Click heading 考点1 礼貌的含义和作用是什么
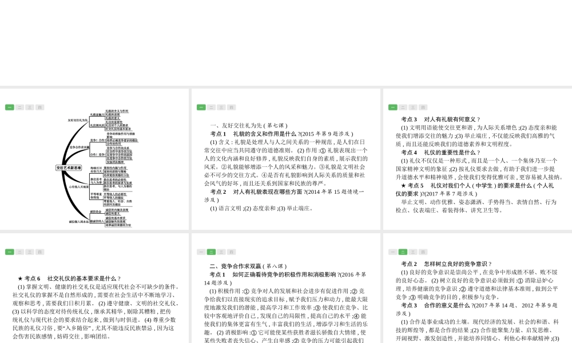The image size is (572, 343). tap(281, 134)
